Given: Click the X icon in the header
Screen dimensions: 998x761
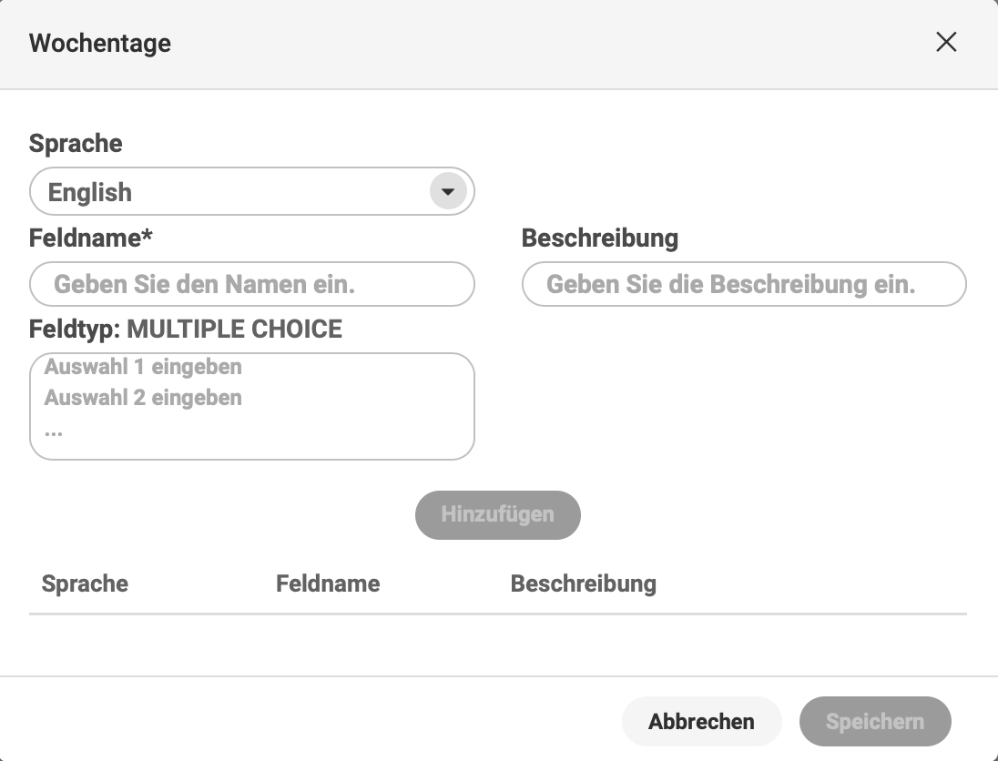Looking at the screenshot, I should (946, 43).
